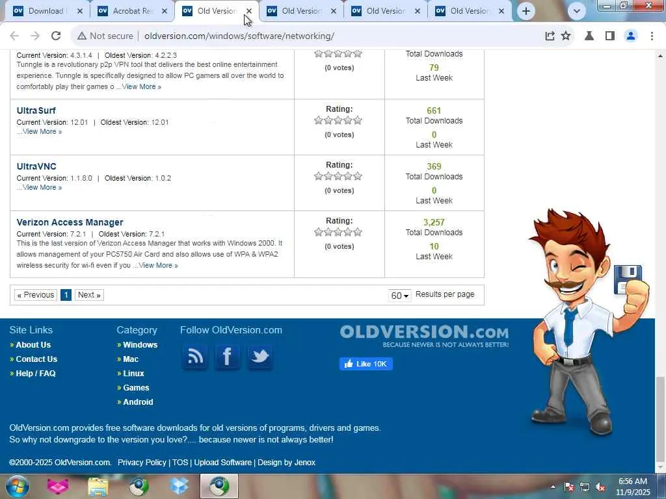Open the Windows category link

pyautogui.click(x=140, y=345)
